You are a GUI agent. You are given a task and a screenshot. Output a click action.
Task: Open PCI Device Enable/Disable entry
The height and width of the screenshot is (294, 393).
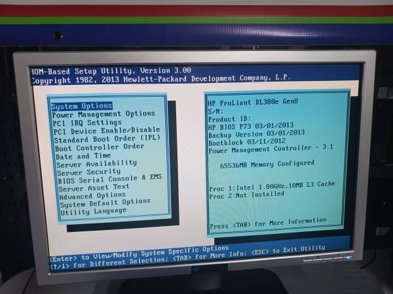tap(107, 130)
